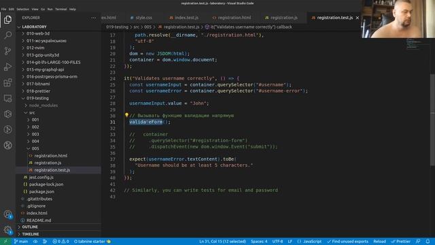Close the registration.test.js tab
Screen dimensions: 435x245
pos(358,18)
